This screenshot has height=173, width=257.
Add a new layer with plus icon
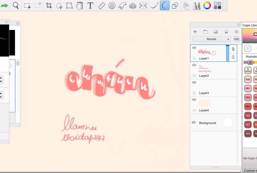point(195,32)
